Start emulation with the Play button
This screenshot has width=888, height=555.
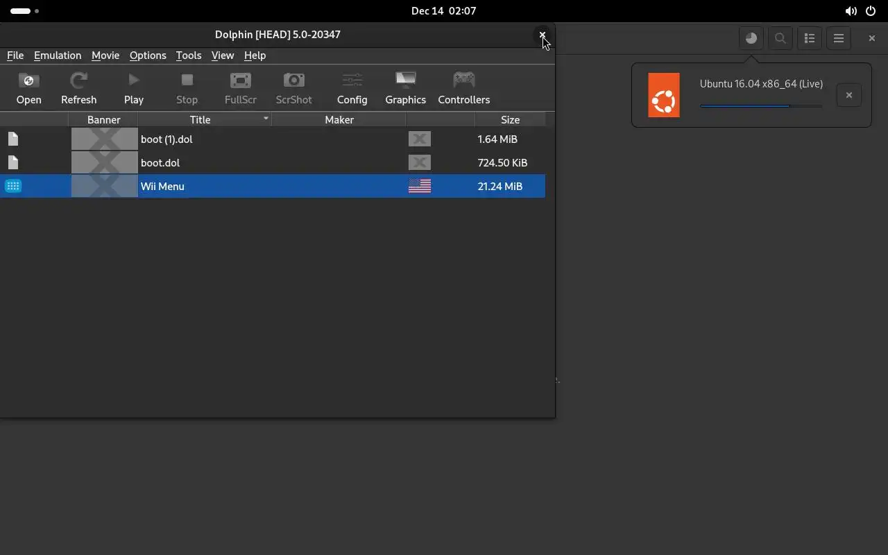(x=133, y=88)
